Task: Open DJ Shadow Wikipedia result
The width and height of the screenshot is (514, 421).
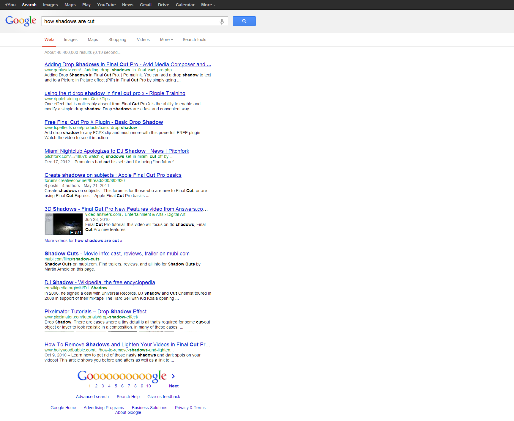Action: (x=100, y=282)
